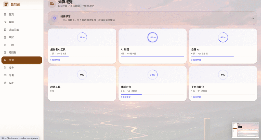The width and height of the screenshot is (261, 140).
Task: Open the 創作者AI工具 topic card title
Action: tap(58, 49)
